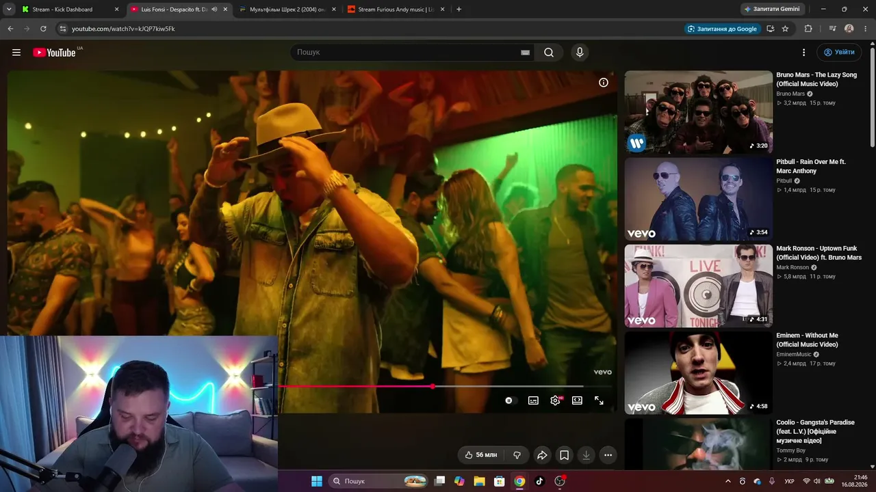
Task: Show video info card icon
Action: point(604,83)
